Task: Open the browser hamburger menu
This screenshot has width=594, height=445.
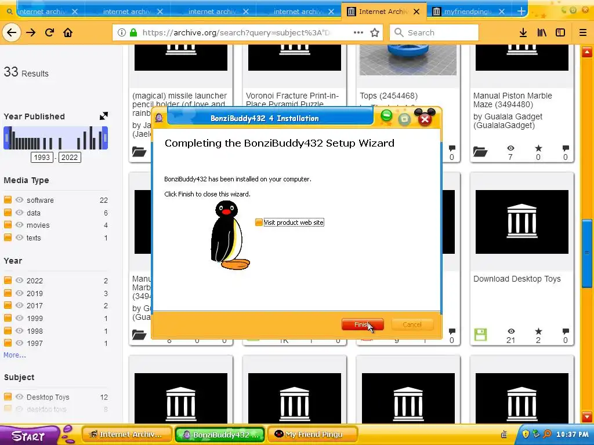Action: 583,32
